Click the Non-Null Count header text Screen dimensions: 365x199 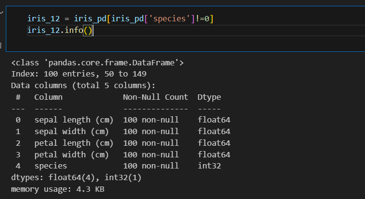[x=155, y=97]
